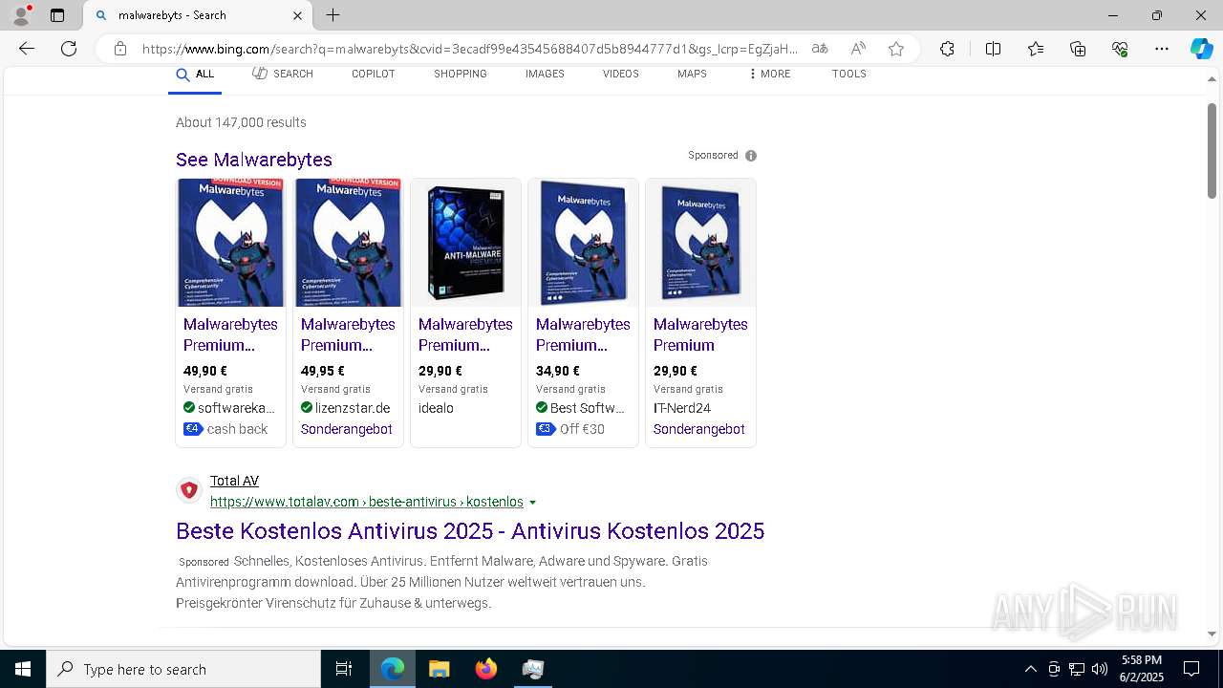Open the TOOLS search filter

(x=849, y=74)
